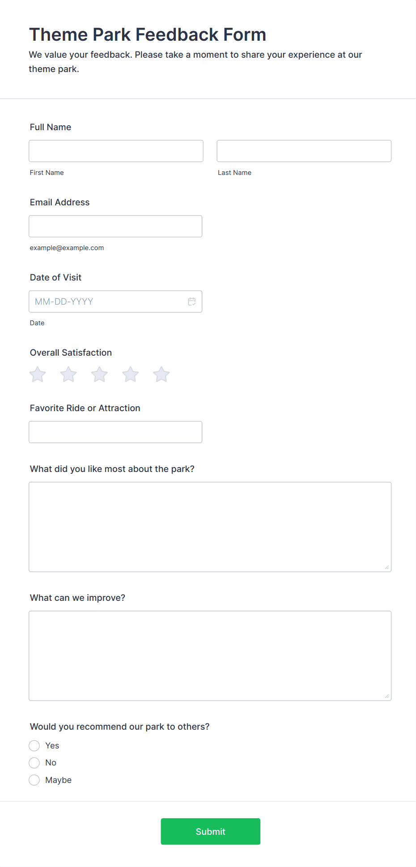Focus the First Name field
Viewport: 416px width, 867px height.
coord(116,151)
